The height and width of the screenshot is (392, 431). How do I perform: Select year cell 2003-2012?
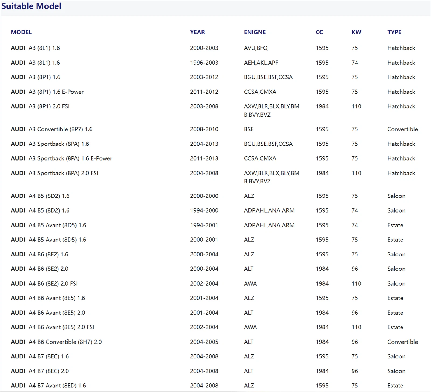[204, 77]
